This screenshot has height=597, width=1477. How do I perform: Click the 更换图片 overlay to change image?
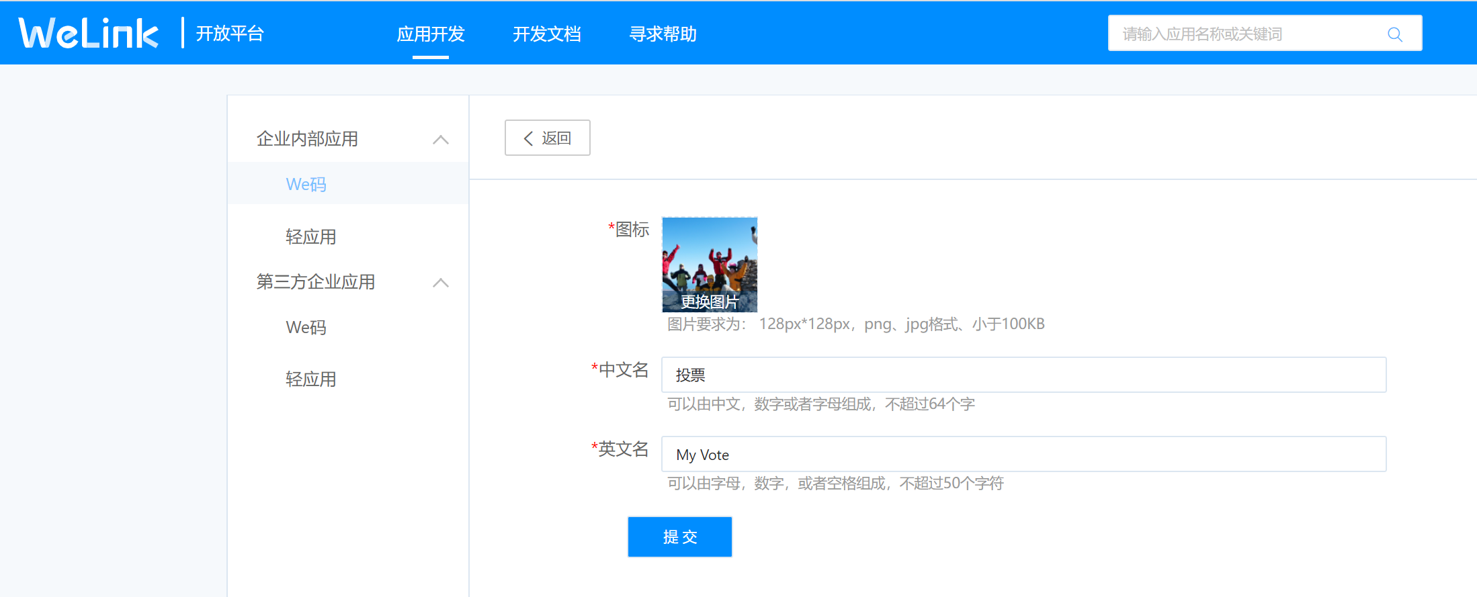click(709, 302)
